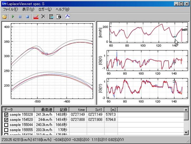Viewport: 191px width, 144px height.
Task: Click the download-to-monitor toolbar icon
Action: coord(52,16)
